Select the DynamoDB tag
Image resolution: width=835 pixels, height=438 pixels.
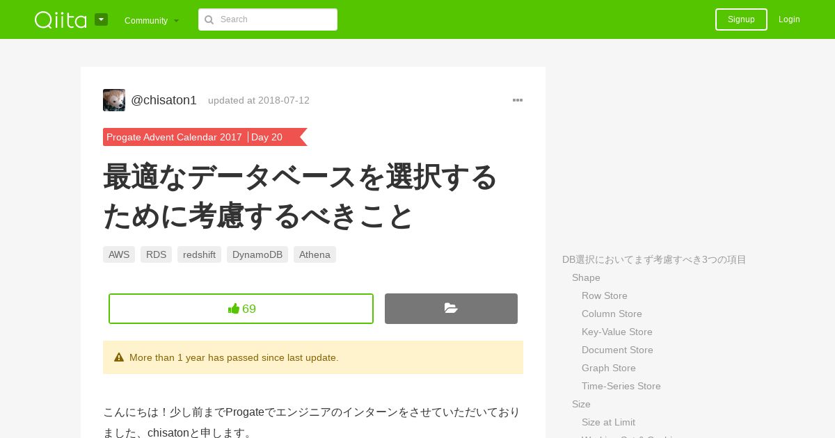(257, 254)
